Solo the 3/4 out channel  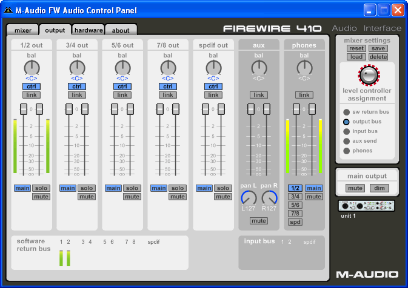pyautogui.click(x=87, y=188)
